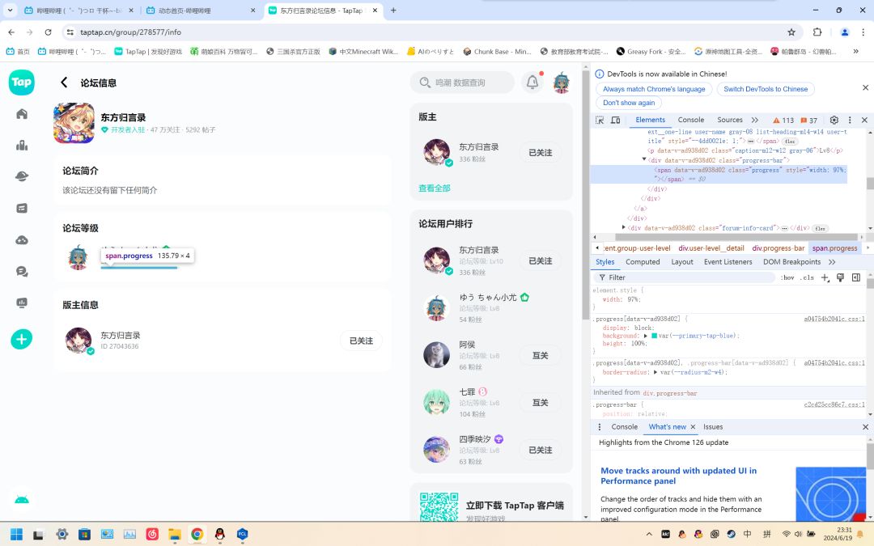This screenshot has height=546, width=874.
Task: Click Always match Chrome's language
Action: pyautogui.click(x=653, y=89)
